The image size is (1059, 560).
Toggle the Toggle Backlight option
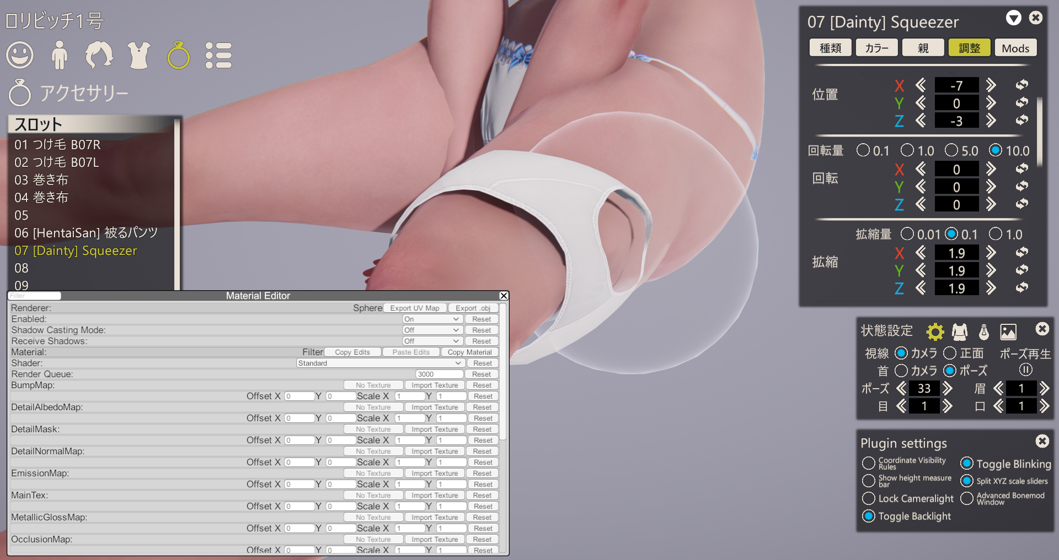[x=869, y=516]
